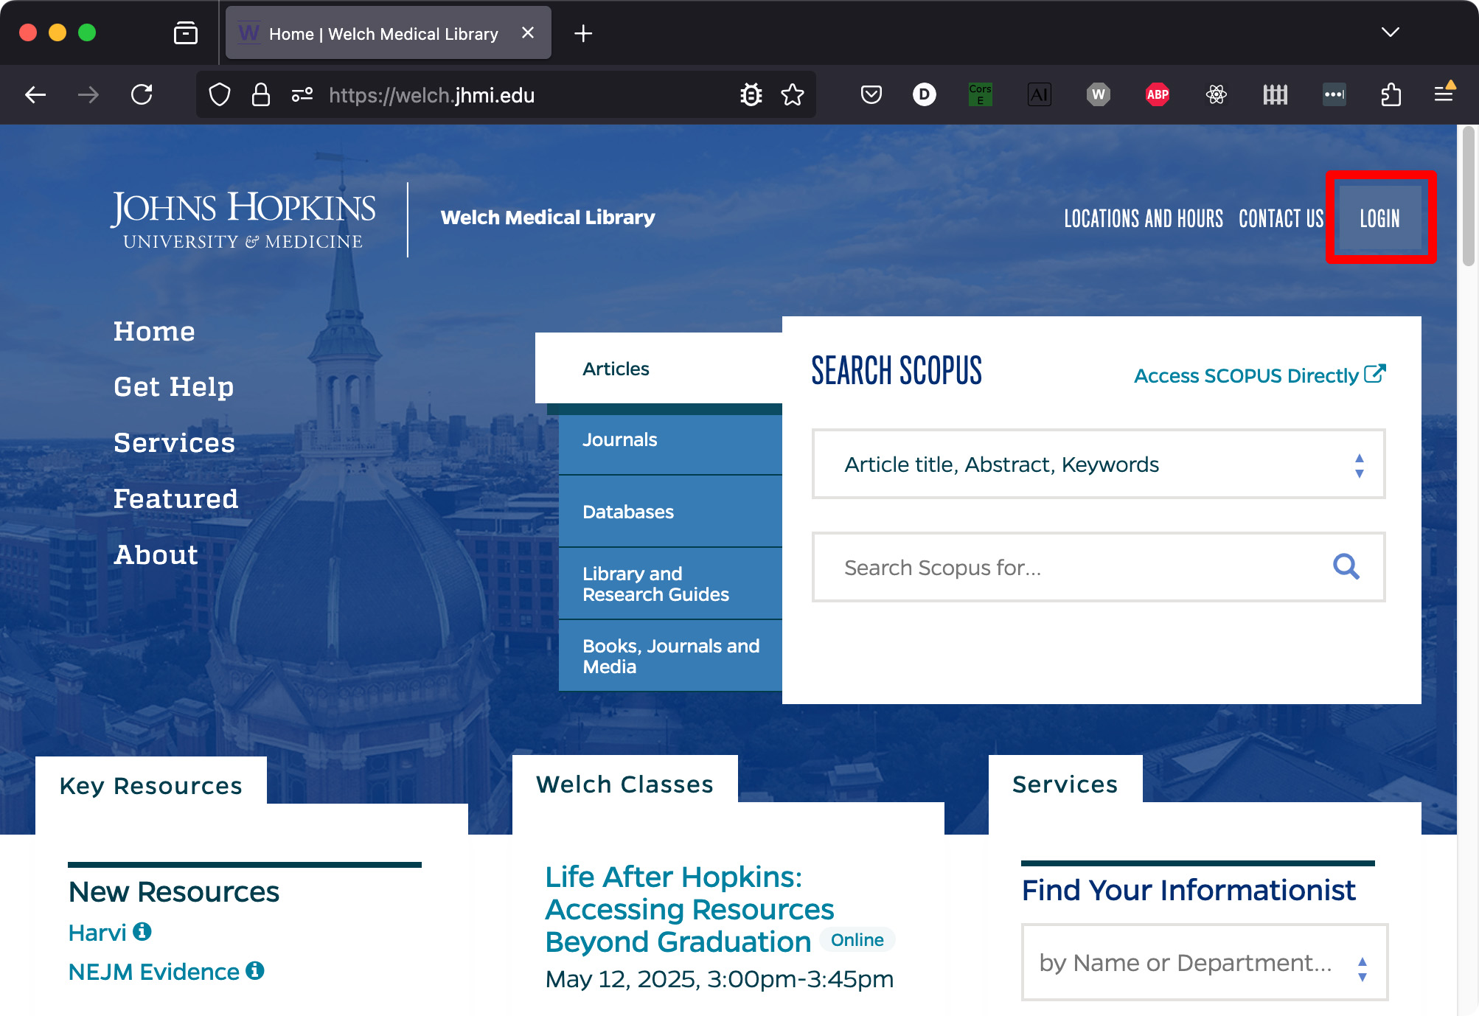
Task: Open Access SCOPUS Directly link
Action: pos(1260,375)
